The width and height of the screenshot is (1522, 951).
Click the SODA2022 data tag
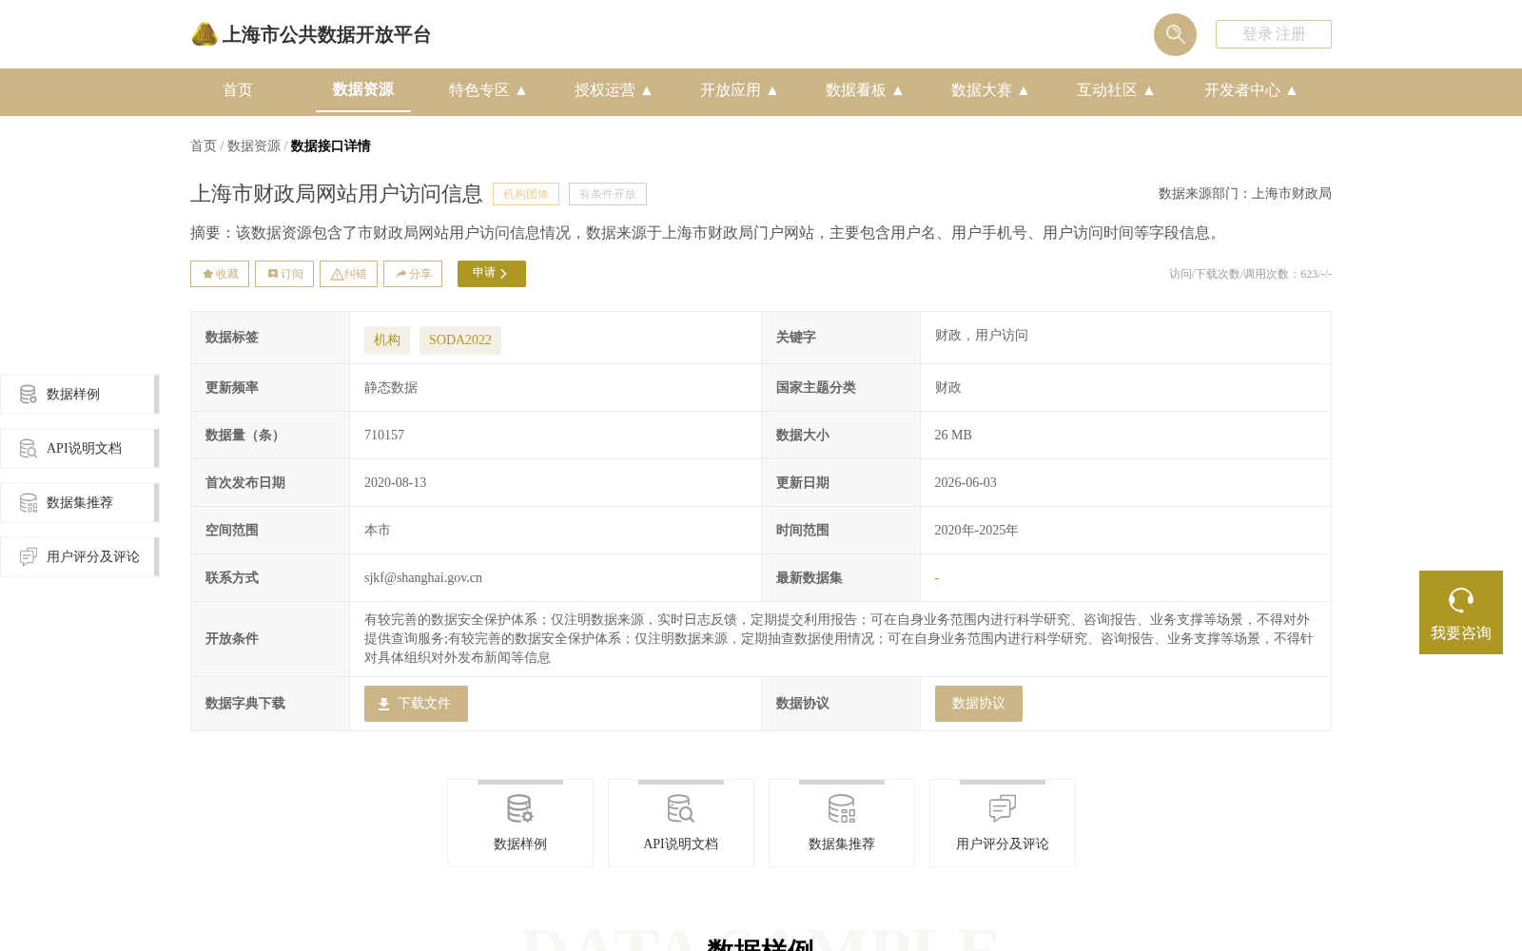tap(460, 340)
